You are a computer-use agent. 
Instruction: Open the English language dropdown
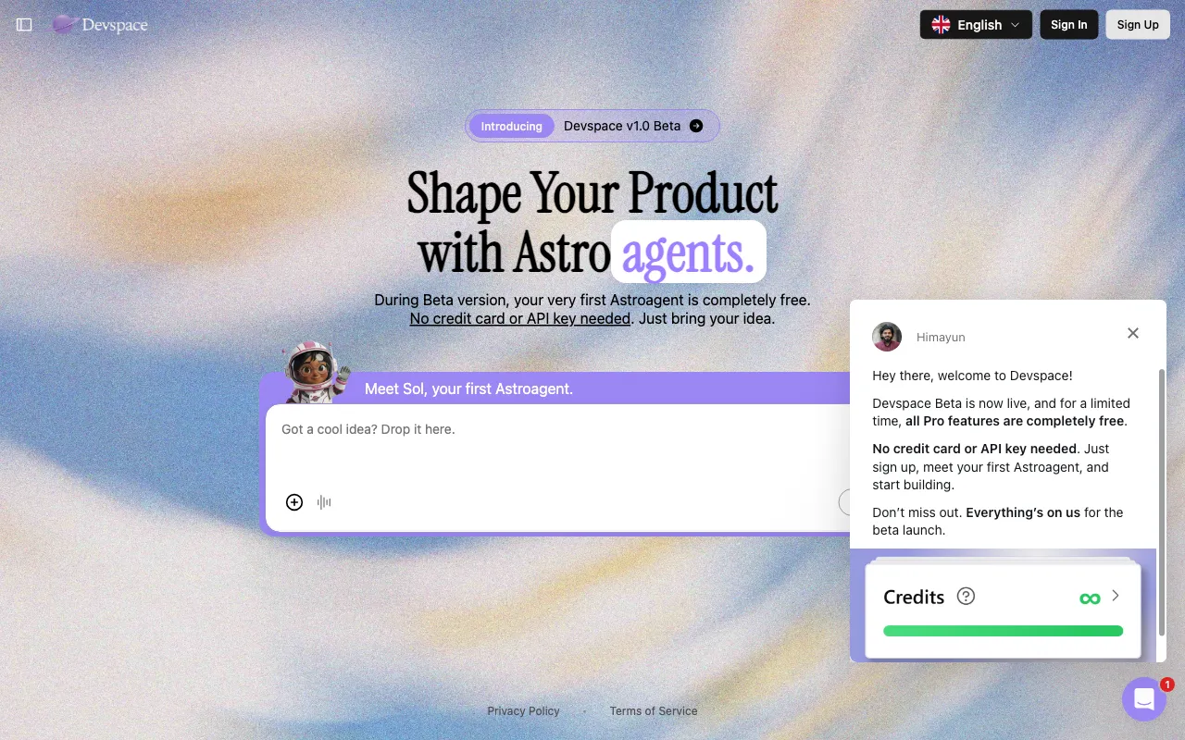point(976,25)
